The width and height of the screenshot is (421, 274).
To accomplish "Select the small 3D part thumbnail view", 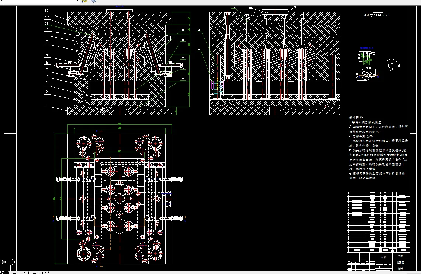I will point(393,64).
